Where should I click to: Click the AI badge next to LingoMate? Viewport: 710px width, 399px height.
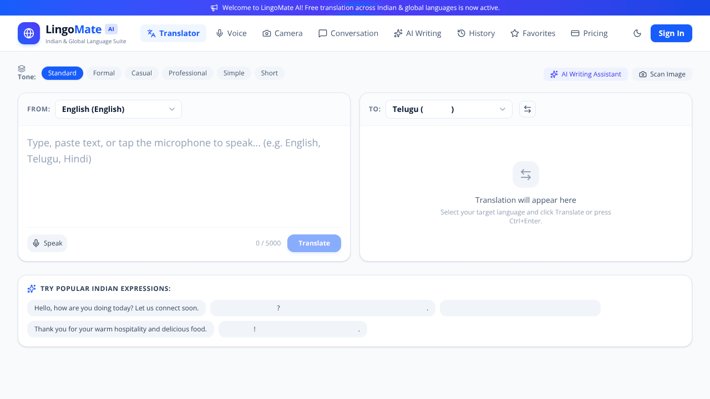pyautogui.click(x=111, y=29)
